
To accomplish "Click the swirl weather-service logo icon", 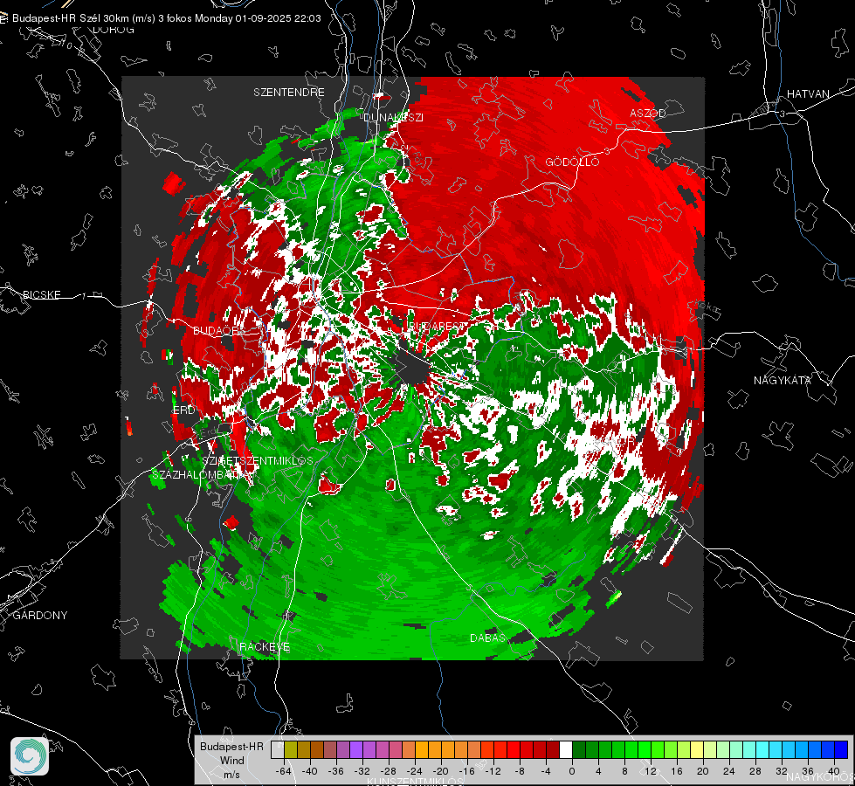I will point(30,756).
